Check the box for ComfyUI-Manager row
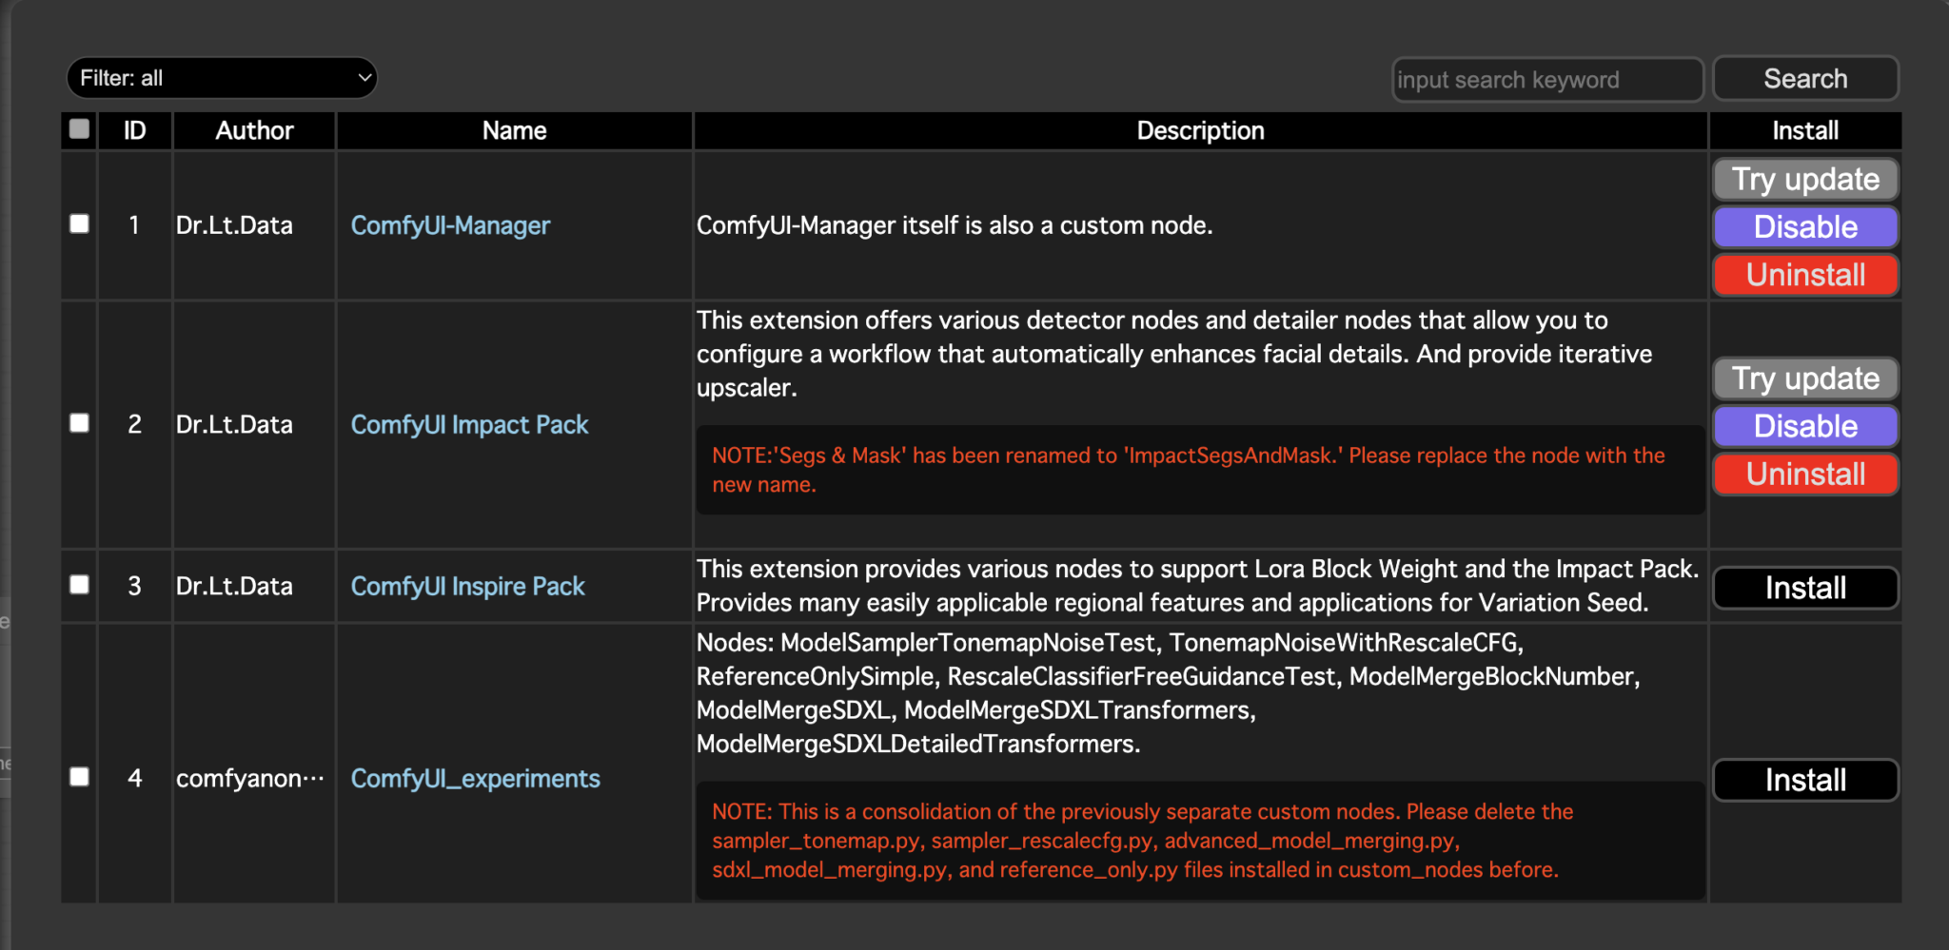This screenshot has height=950, width=1949. [80, 224]
